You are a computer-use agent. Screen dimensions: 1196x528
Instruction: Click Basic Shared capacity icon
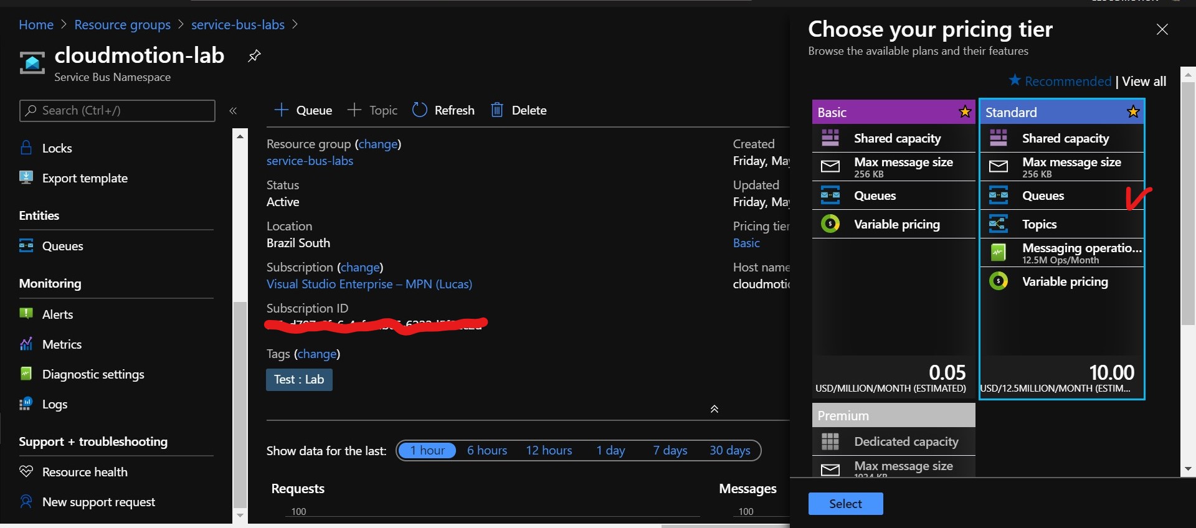point(830,138)
